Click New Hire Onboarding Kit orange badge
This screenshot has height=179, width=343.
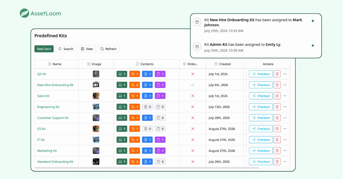[x=135, y=85]
